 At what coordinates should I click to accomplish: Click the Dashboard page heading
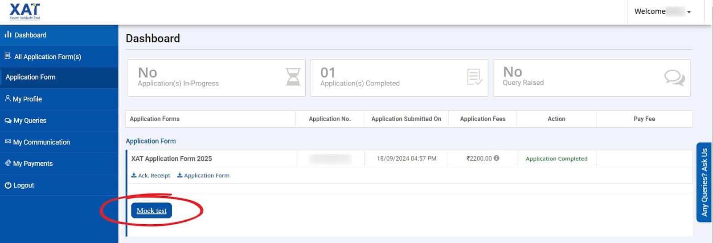click(153, 38)
